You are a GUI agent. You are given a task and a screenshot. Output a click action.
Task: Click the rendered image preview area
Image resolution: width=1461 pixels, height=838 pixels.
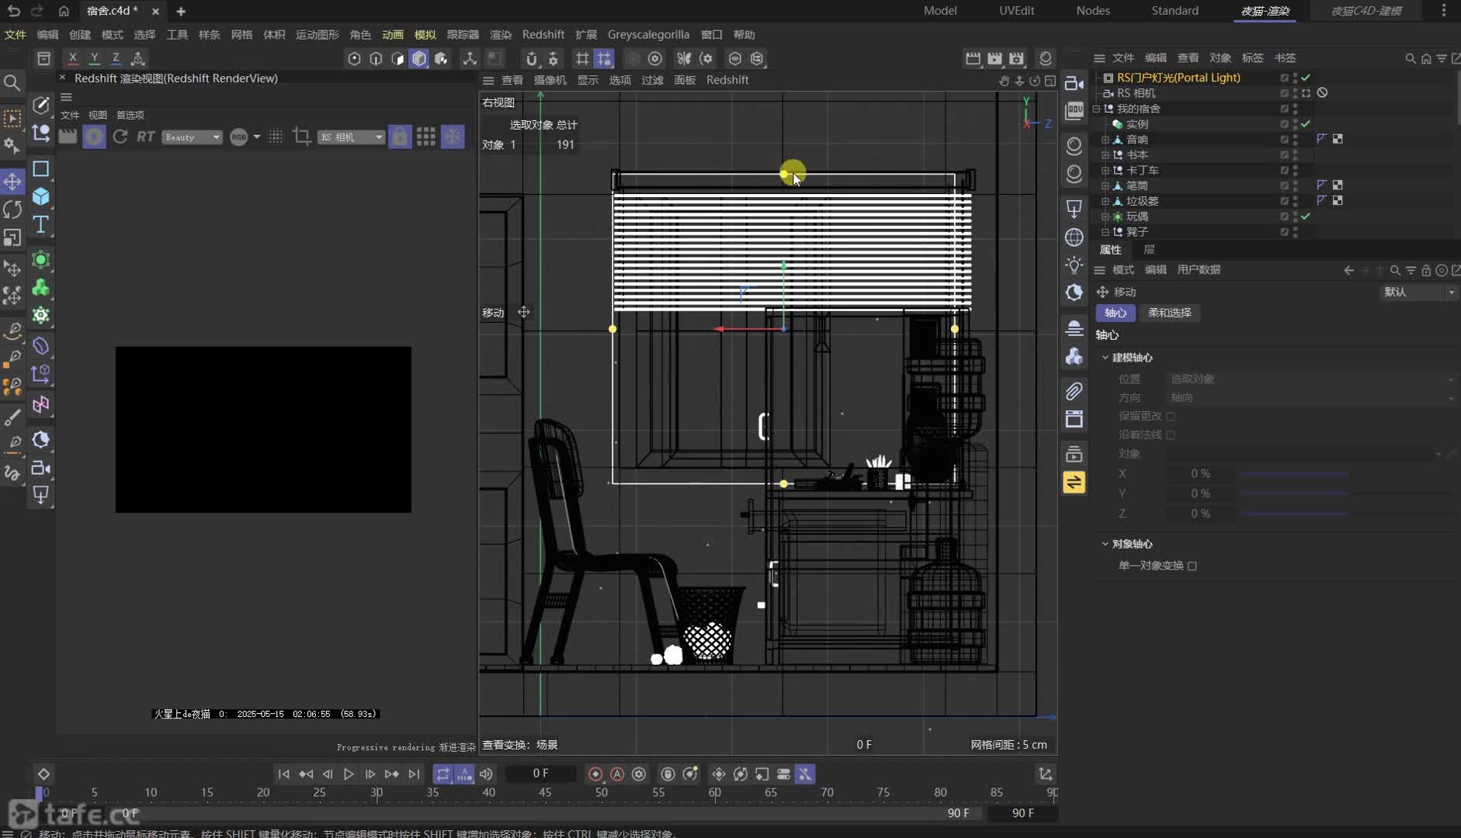(263, 430)
